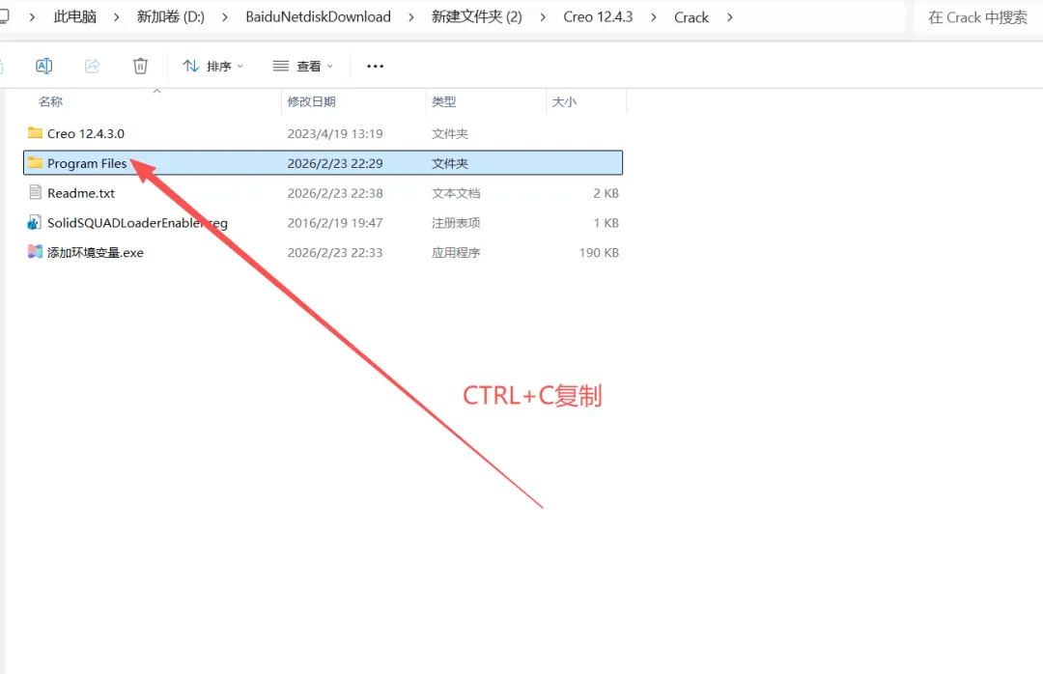Viewport: 1043px width, 674px height.
Task: Click the Crack breadcrumb segment
Action: (691, 17)
